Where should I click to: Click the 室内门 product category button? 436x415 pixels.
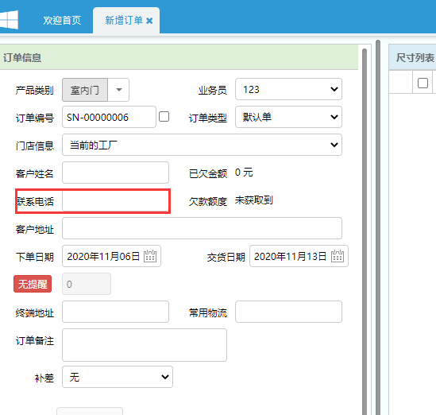tap(85, 90)
